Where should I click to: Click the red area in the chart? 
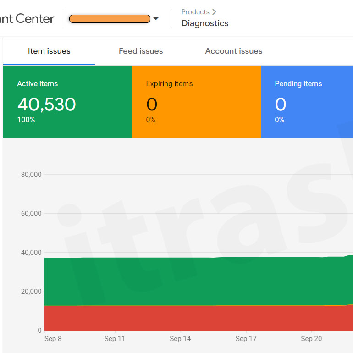(183, 318)
